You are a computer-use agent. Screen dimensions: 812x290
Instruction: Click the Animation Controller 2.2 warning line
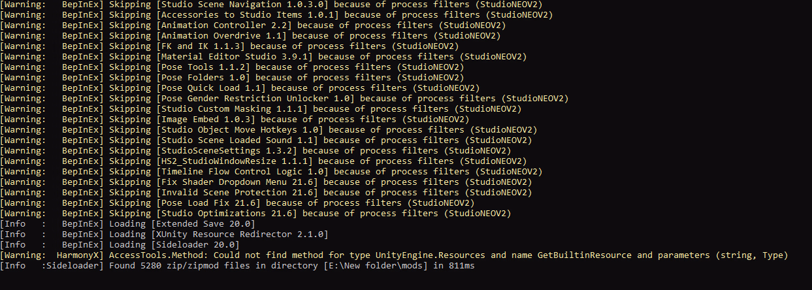pyautogui.click(x=252, y=25)
